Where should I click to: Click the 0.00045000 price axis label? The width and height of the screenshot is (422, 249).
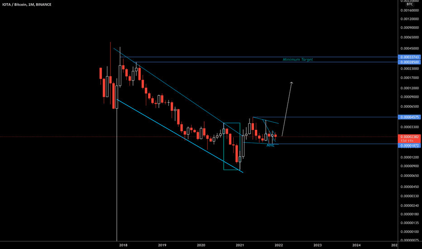[410, 48]
